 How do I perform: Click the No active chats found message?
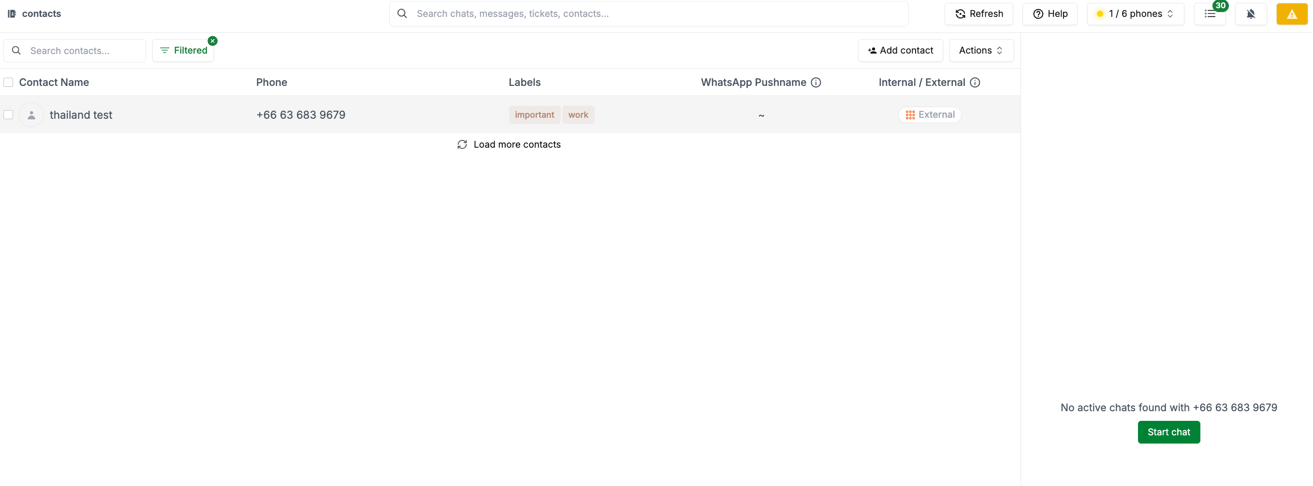coord(1168,408)
